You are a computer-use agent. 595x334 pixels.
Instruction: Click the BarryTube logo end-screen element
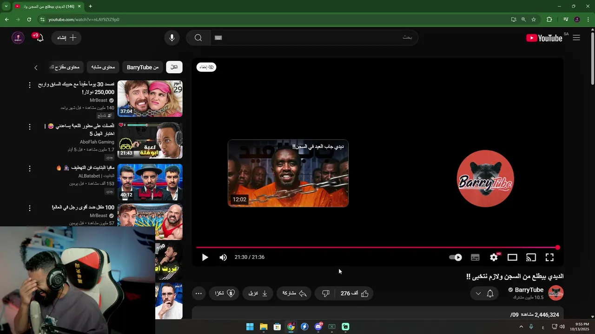pyautogui.click(x=485, y=179)
